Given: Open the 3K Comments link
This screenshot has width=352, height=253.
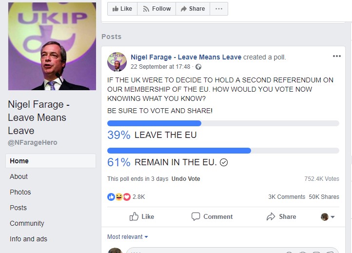Looking at the screenshot, I should [287, 197].
